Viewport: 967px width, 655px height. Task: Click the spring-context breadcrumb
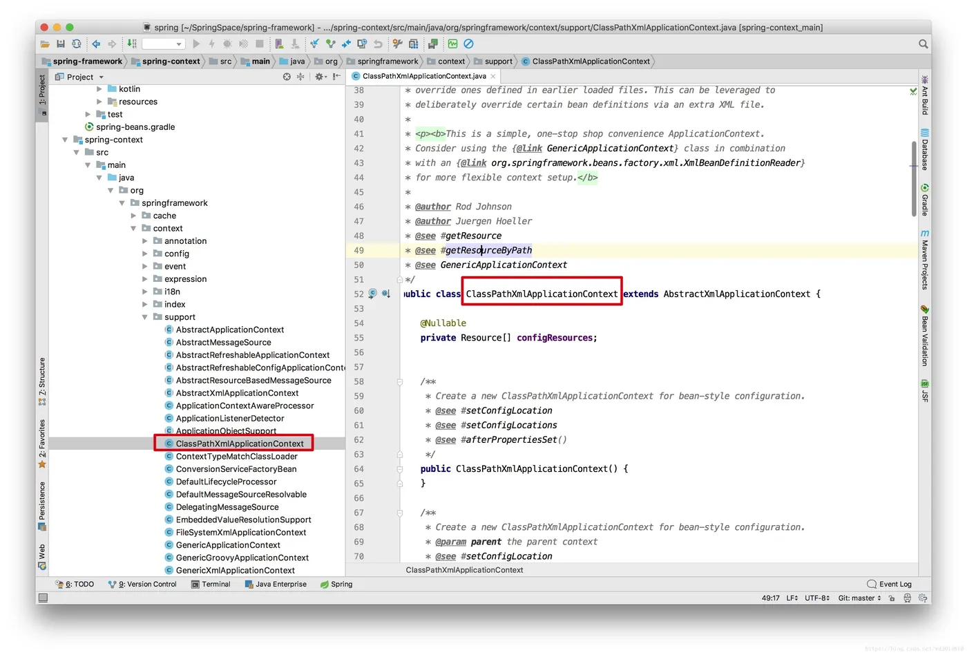tap(164, 61)
